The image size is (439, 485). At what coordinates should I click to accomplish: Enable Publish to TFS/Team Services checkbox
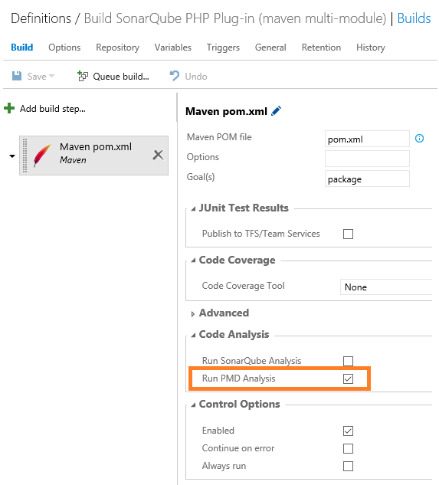(348, 234)
